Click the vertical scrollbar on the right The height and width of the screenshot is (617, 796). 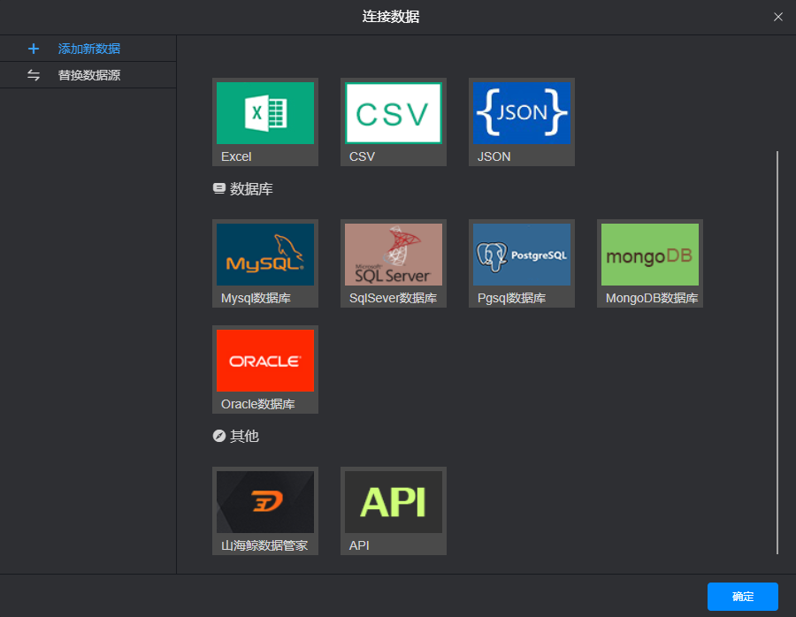pyautogui.click(x=777, y=353)
